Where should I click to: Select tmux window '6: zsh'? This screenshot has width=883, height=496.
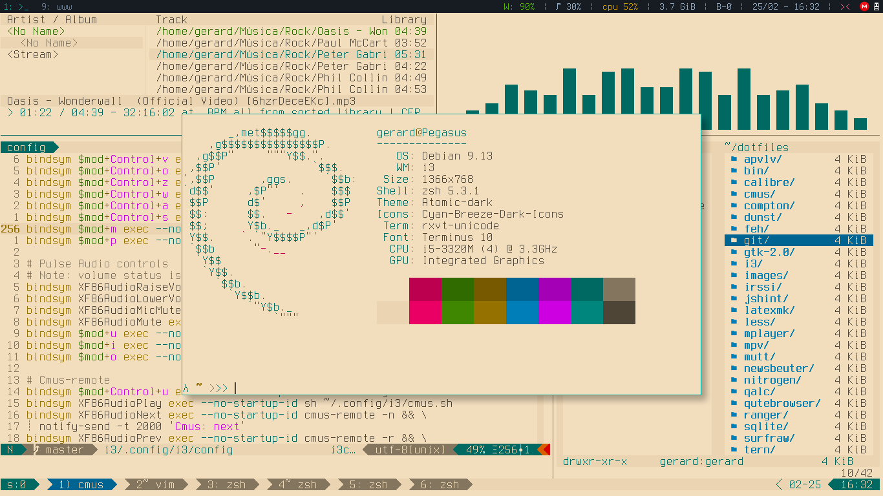[x=440, y=484]
